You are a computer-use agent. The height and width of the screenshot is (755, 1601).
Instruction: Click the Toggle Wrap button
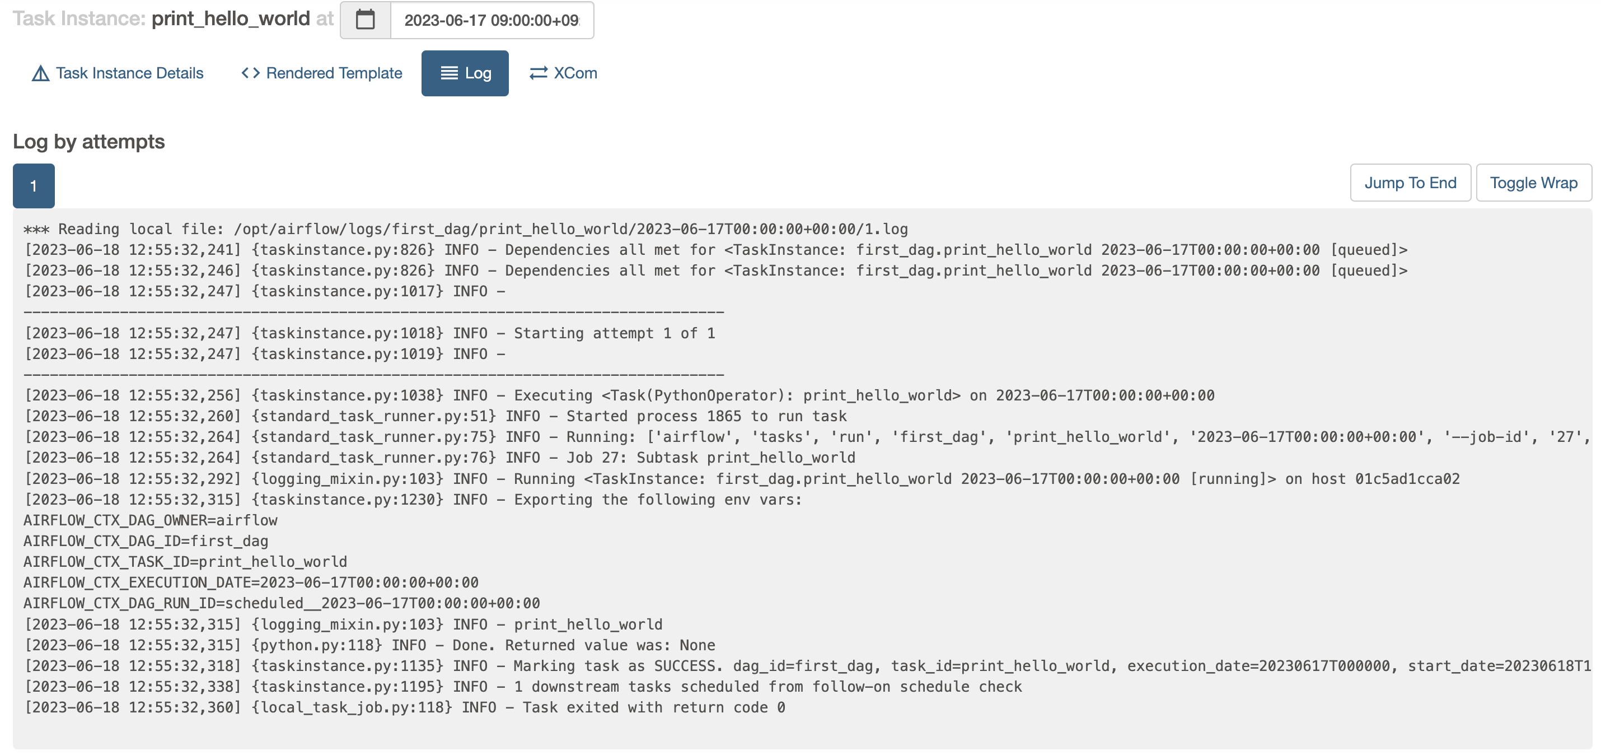[x=1533, y=183]
